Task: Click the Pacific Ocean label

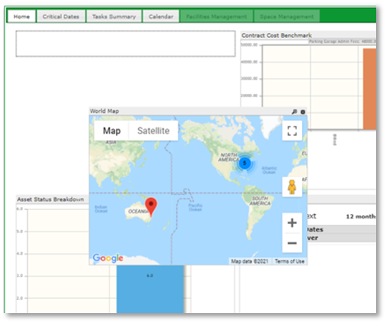Action: pos(195,208)
